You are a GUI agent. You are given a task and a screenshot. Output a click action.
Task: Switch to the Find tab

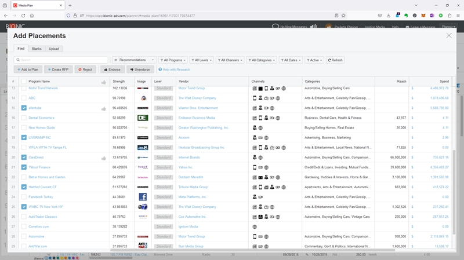point(21,49)
